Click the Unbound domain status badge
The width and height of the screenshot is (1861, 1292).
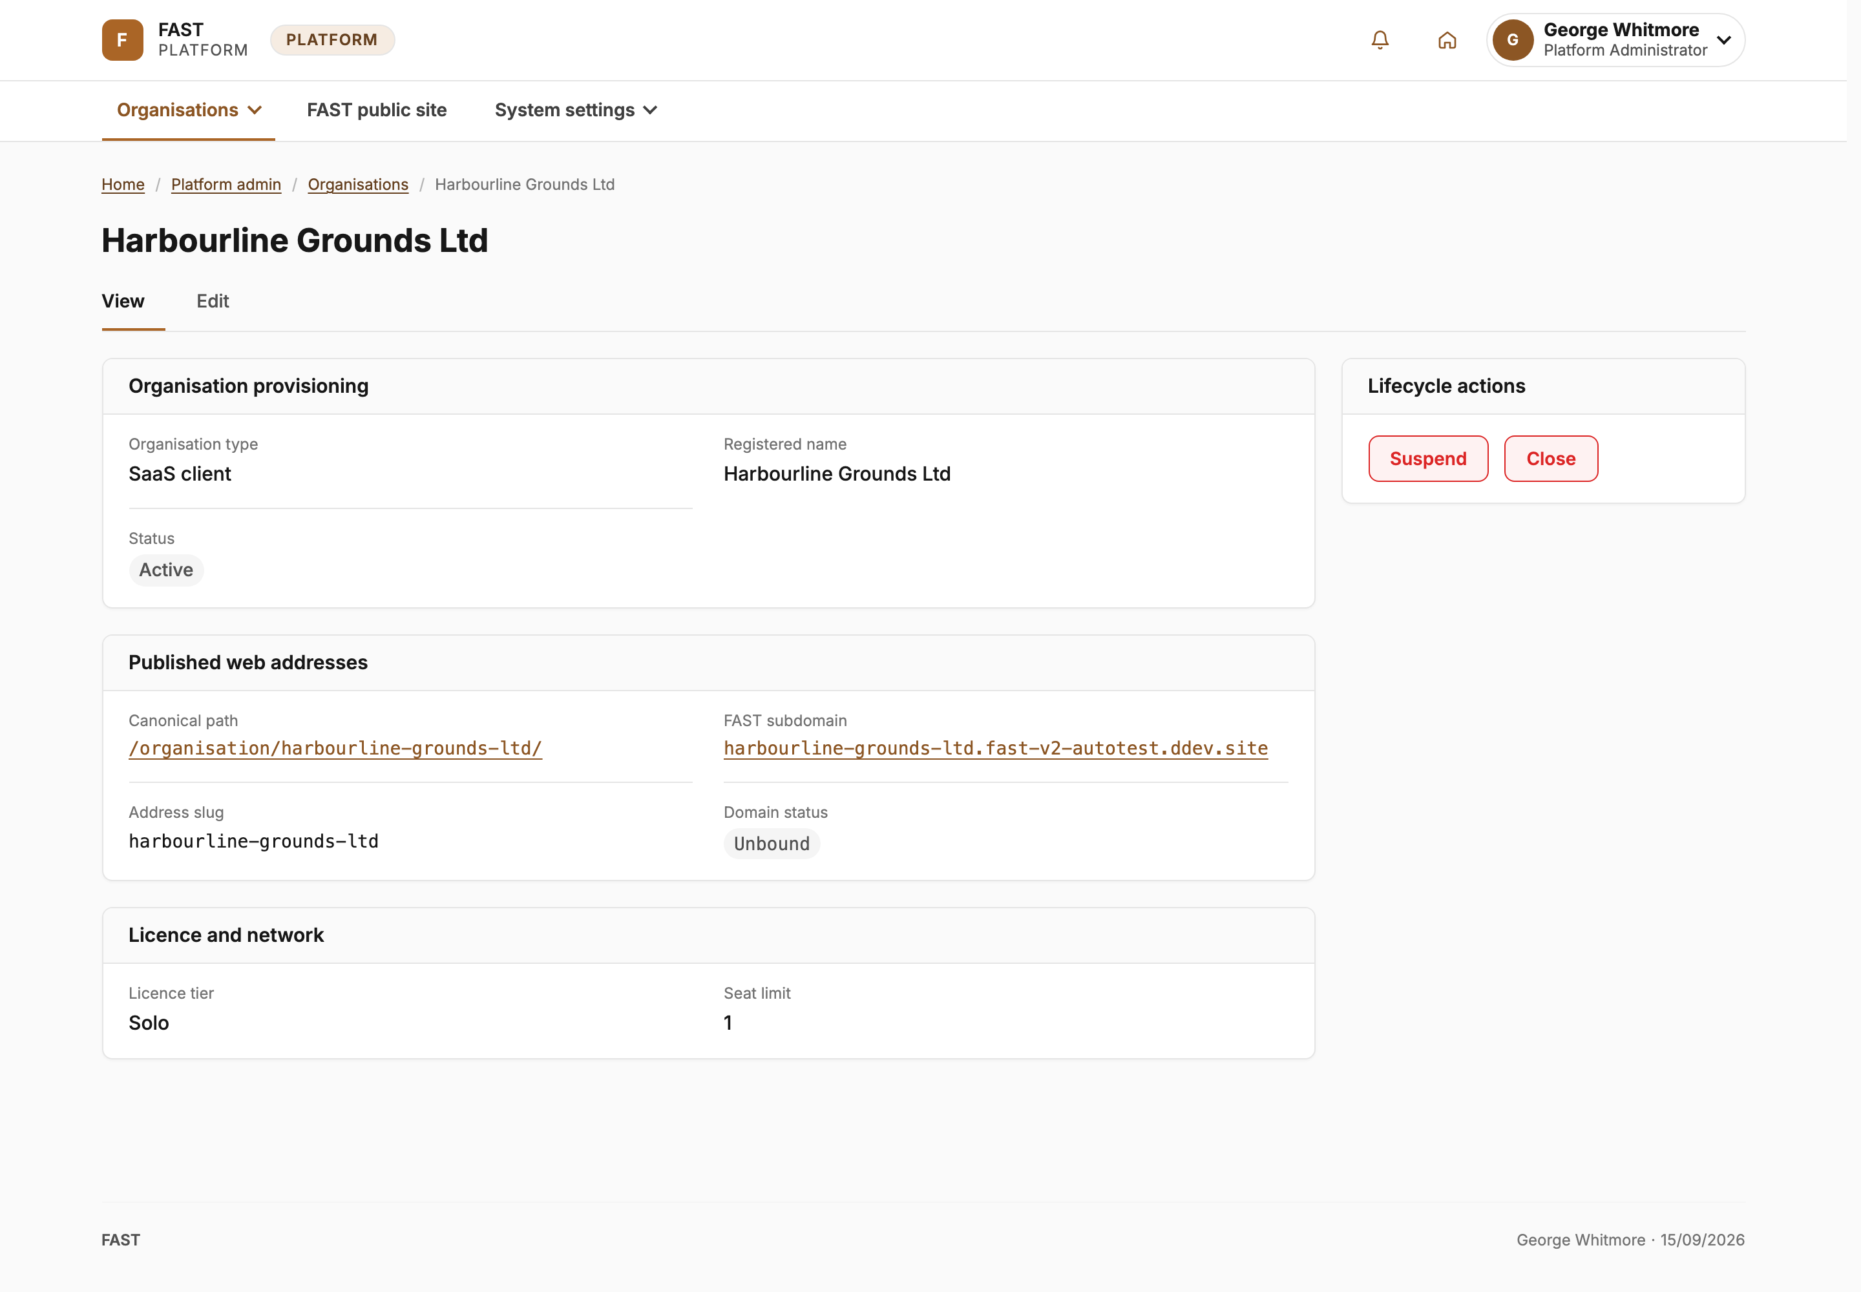(772, 844)
